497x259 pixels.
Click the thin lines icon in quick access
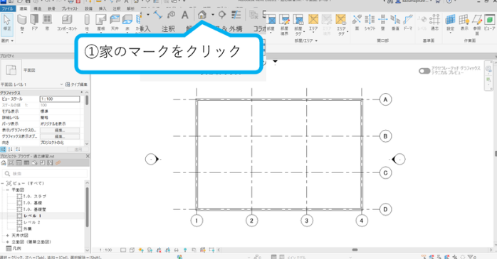click(x=236, y=14)
